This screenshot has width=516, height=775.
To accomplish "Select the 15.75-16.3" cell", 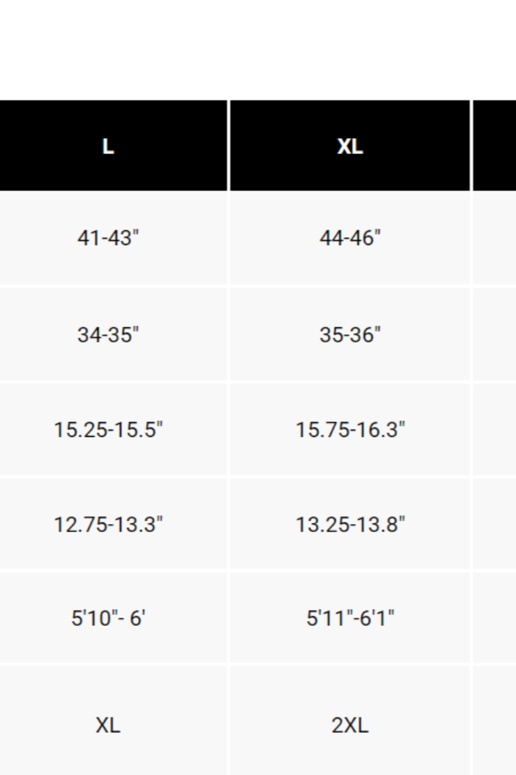I will [x=350, y=429].
